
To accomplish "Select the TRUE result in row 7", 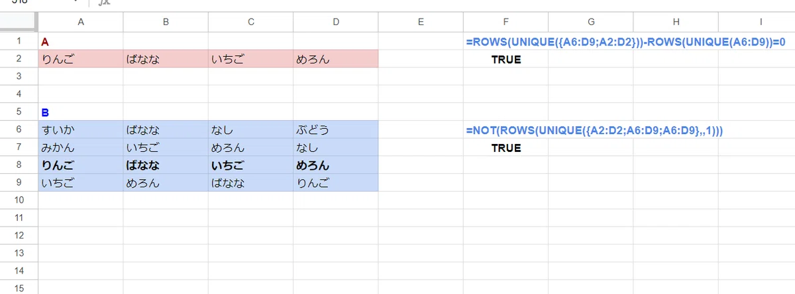I will pyautogui.click(x=506, y=148).
